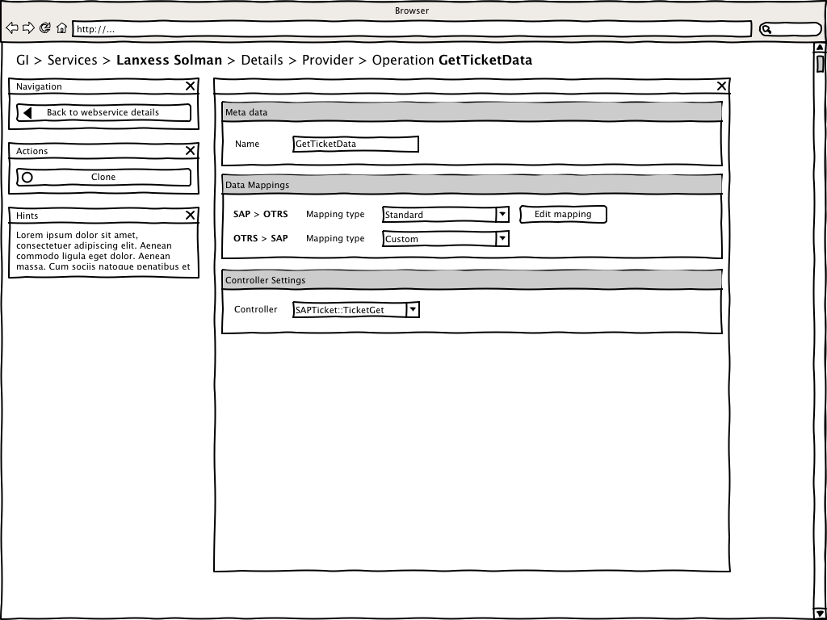Click the browser URL address bar
The width and height of the screenshot is (827, 620).
[412, 29]
